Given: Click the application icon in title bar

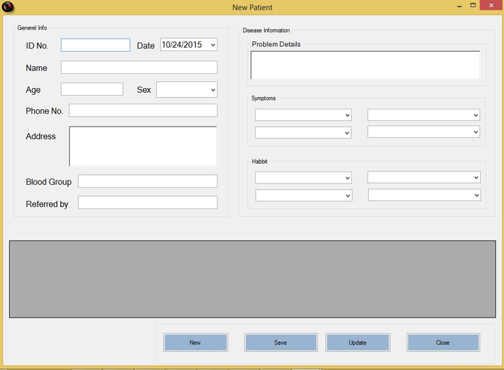Looking at the screenshot, I should (8, 6).
